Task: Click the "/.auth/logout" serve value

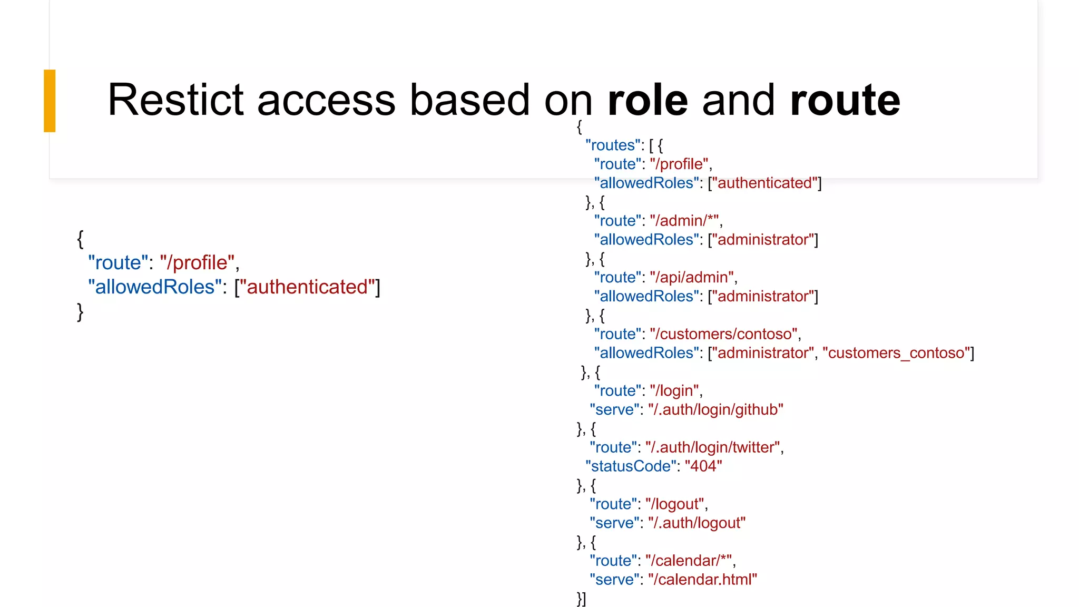Action: [x=697, y=523]
